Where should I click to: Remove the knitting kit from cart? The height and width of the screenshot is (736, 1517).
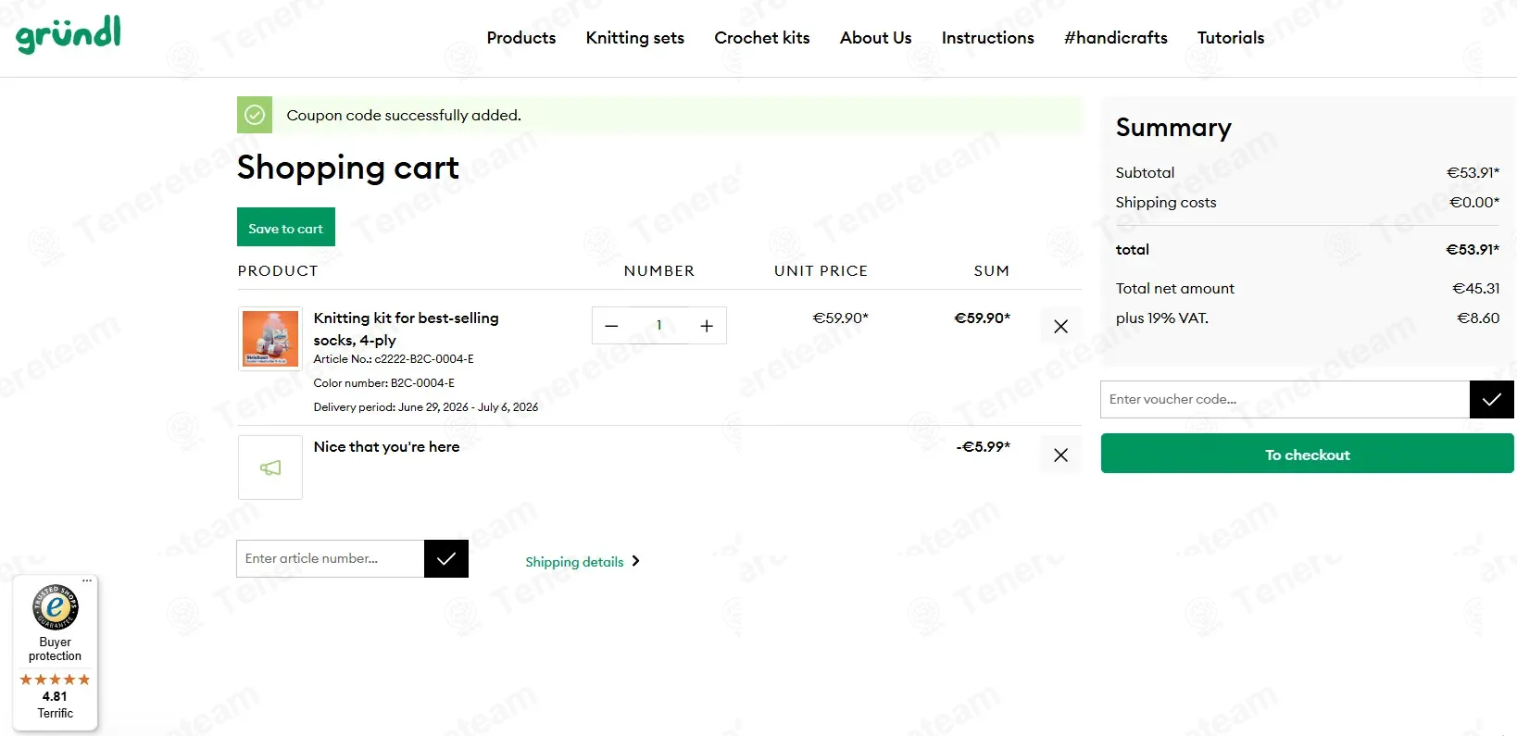(1060, 326)
